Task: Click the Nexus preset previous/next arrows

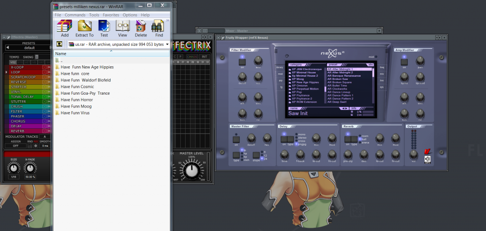Action: tap(345, 108)
